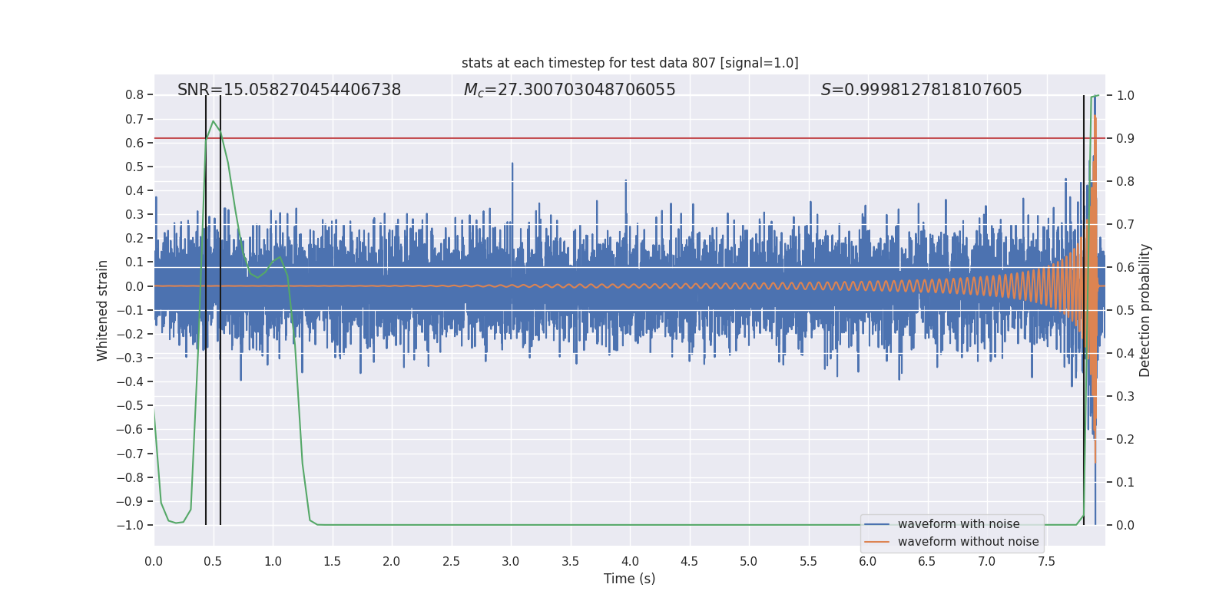The width and height of the screenshot is (1229, 614).
Task: Click the 0.0 tick on the strain axis
Action: coord(134,286)
